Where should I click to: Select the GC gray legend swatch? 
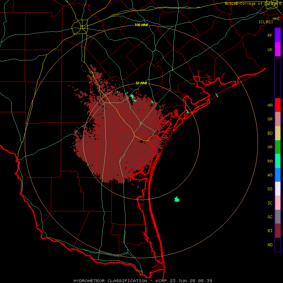pos(278,217)
